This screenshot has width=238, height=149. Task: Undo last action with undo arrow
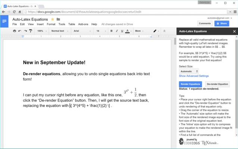pos(20,31)
